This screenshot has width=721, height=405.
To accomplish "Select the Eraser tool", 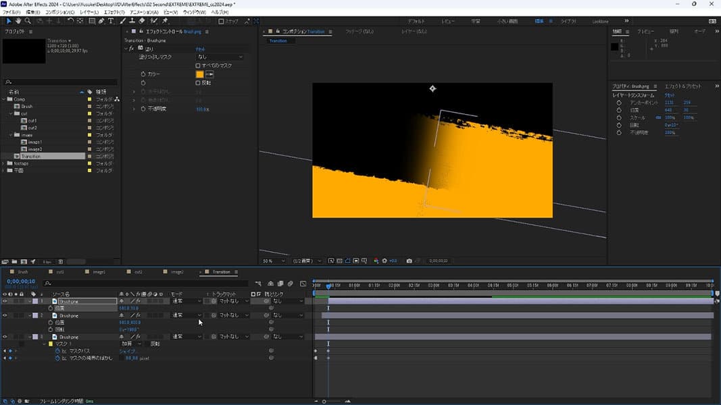I will click(143, 21).
